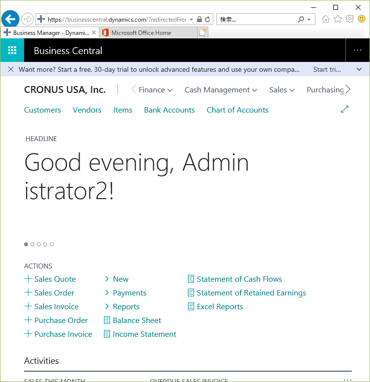Open Business Central more options ellipsis
The image size is (370, 382).
358,50
